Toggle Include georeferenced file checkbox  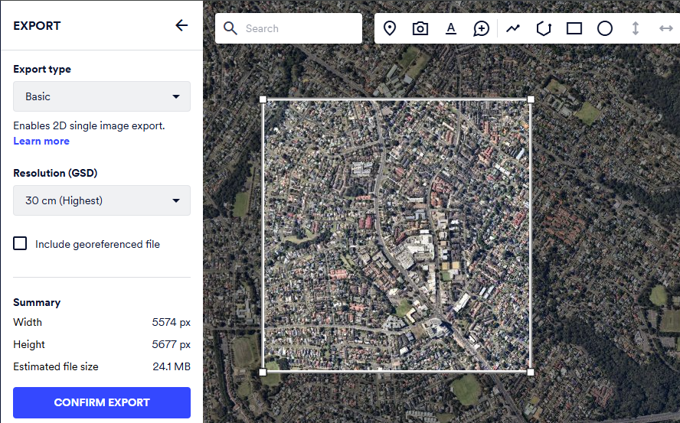click(x=20, y=243)
